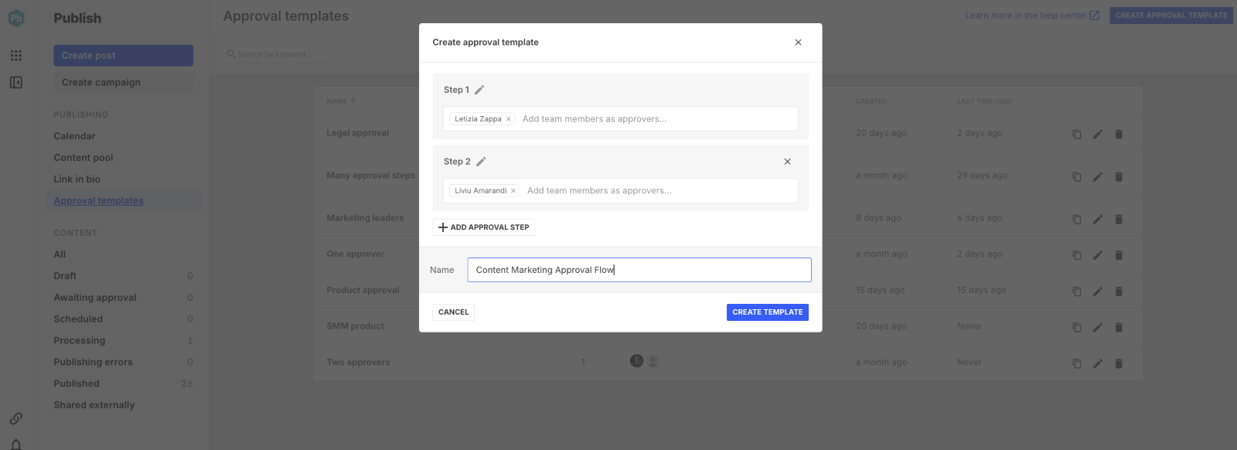1237x450 pixels.
Task: Close the Create approval template dialog
Action: (x=798, y=43)
